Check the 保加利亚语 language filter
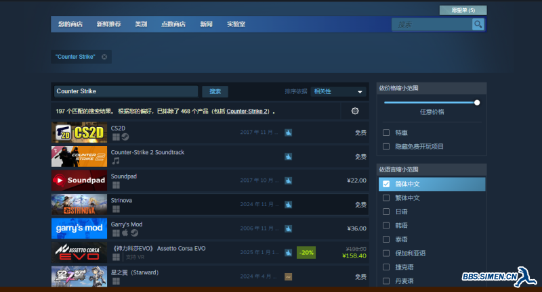542x292 pixels. point(386,253)
